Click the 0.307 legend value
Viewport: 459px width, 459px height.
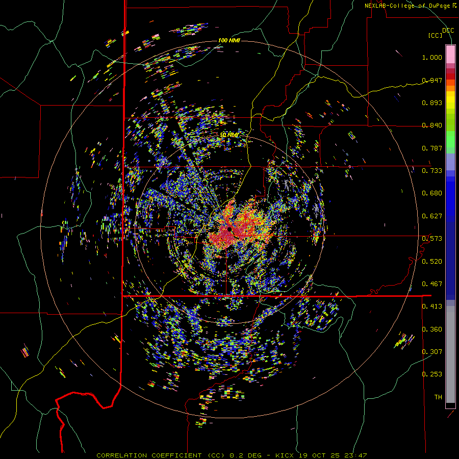(x=432, y=352)
